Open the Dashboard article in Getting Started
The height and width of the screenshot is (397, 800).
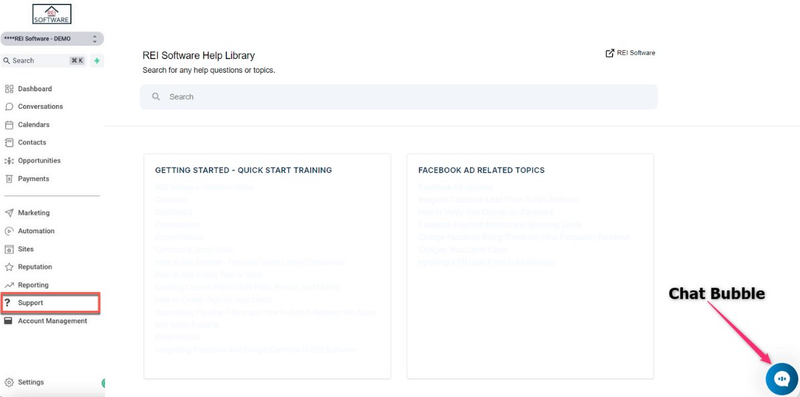pos(174,212)
